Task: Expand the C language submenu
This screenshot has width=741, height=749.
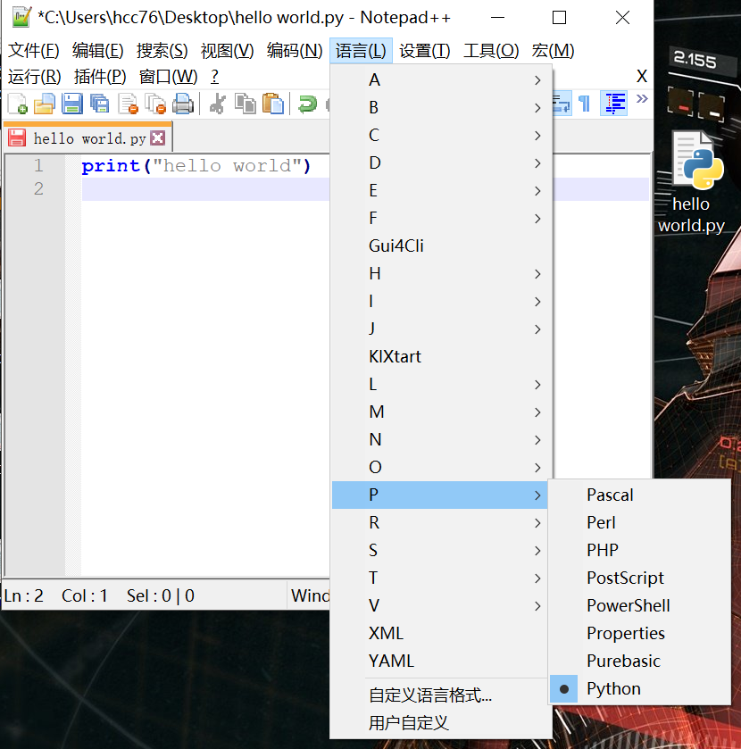Action: pos(441,135)
